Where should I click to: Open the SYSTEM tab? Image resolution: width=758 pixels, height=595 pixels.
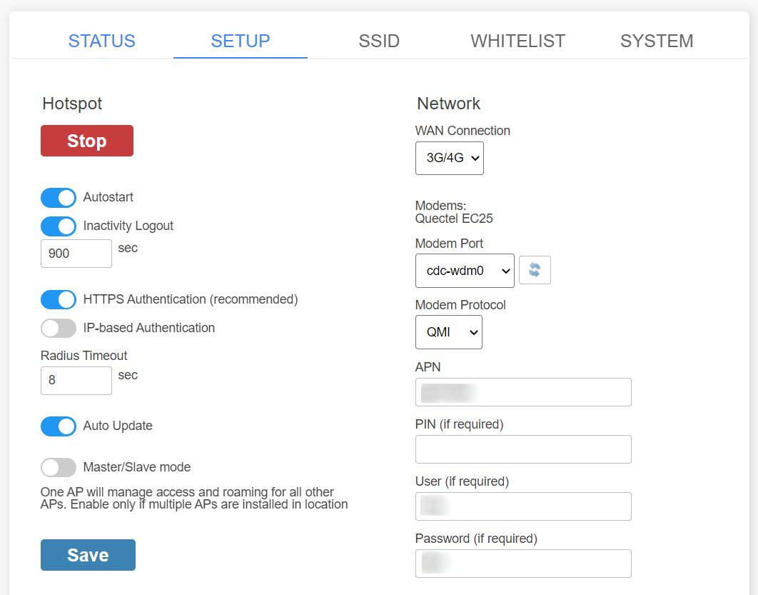[x=656, y=41]
